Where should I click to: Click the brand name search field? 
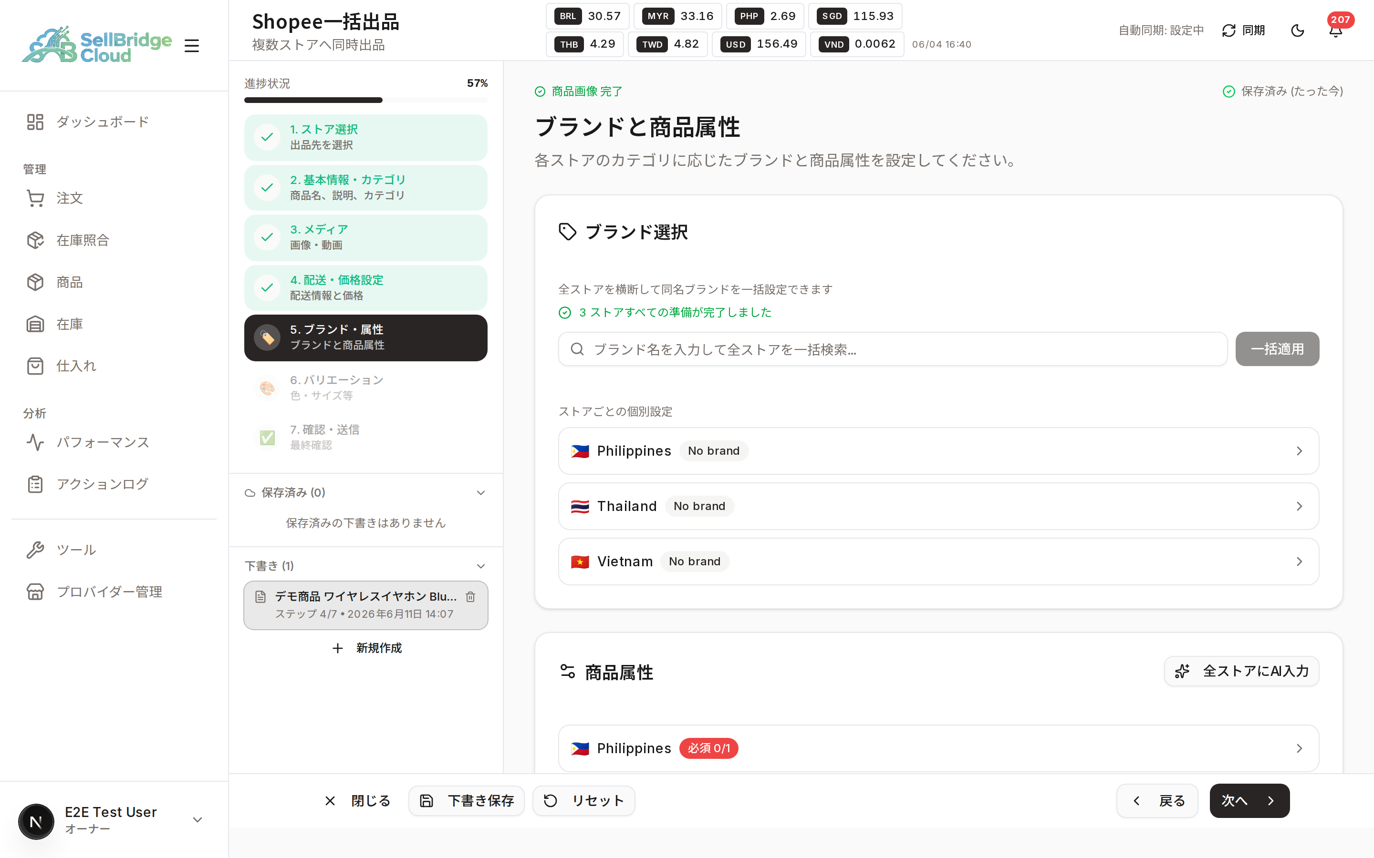[x=893, y=349]
